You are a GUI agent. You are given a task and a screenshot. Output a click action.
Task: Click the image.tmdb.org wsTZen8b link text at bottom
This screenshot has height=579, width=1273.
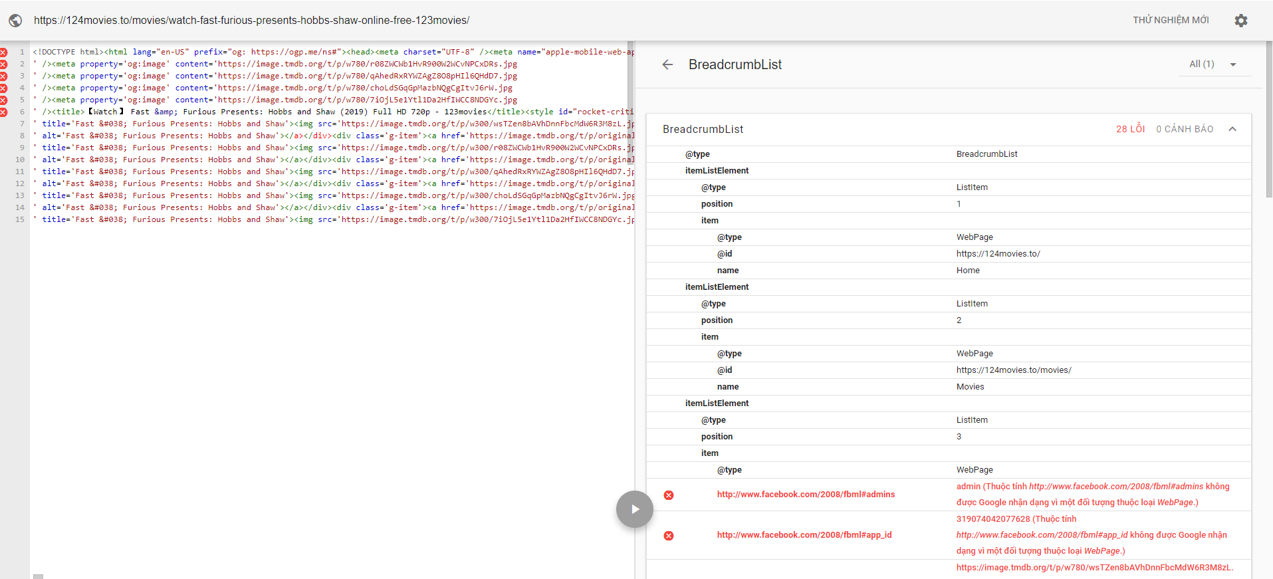pyautogui.click(x=1095, y=568)
